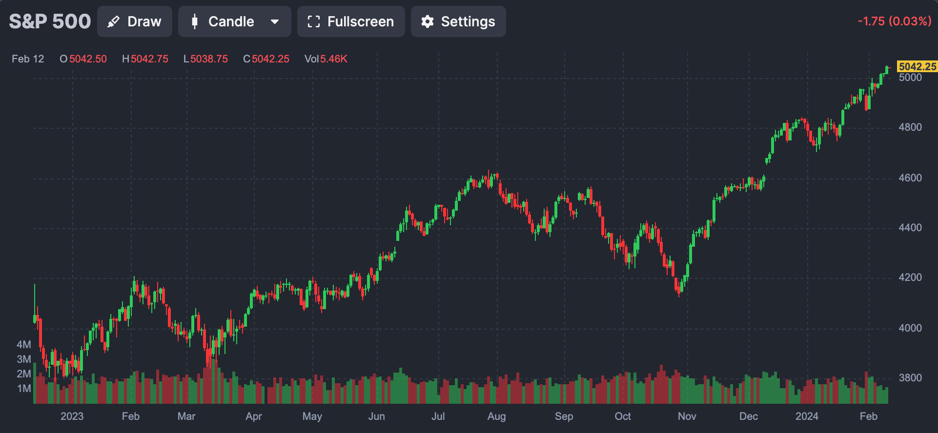The width and height of the screenshot is (938, 433).
Task: Click the Sep time axis label
Action: click(x=564, y=416)
